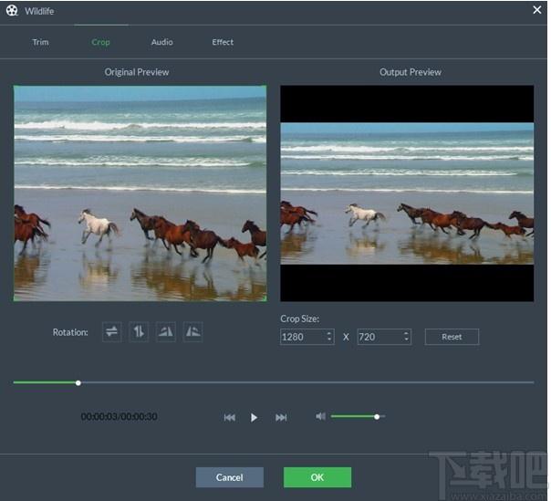This screenshot has height=501, width=551.
Task: Increase crop width with up arrow
Action: [x=329, y=333]
